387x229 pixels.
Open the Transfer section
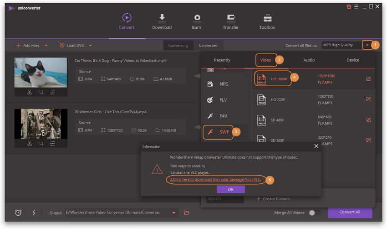coord(230,22)
